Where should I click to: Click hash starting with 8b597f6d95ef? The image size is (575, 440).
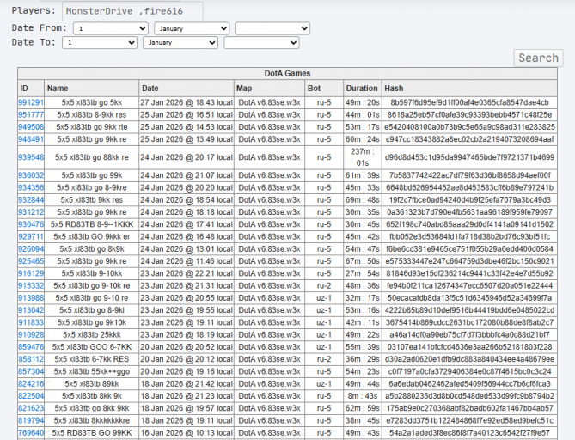(x=469, y=102)
